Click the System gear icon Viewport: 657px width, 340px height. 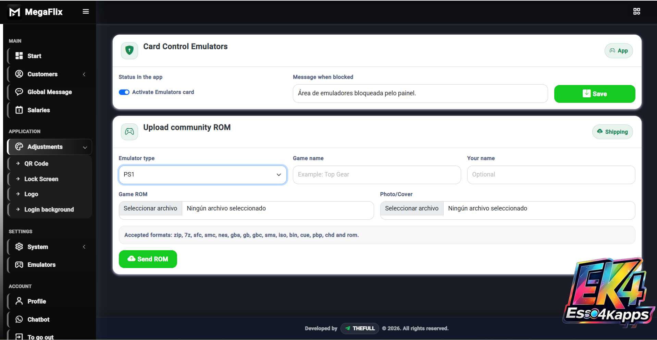point(19,247)
